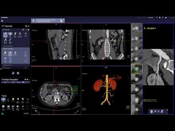The image size is (175, 131).
Task: Select the second tool icon in Tools top row
Action: [8, 100]
